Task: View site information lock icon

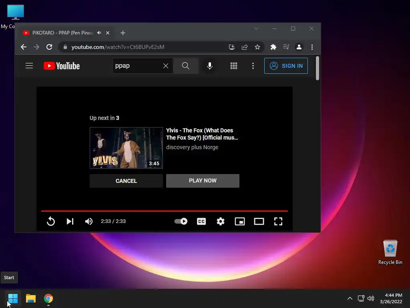Action: coord(65,47)
